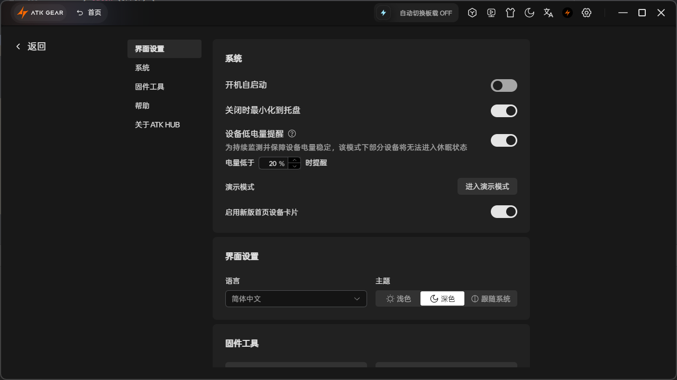Click the moon dark mode icon
Viewport: 677px width, 380px height.
pos(529,13)
